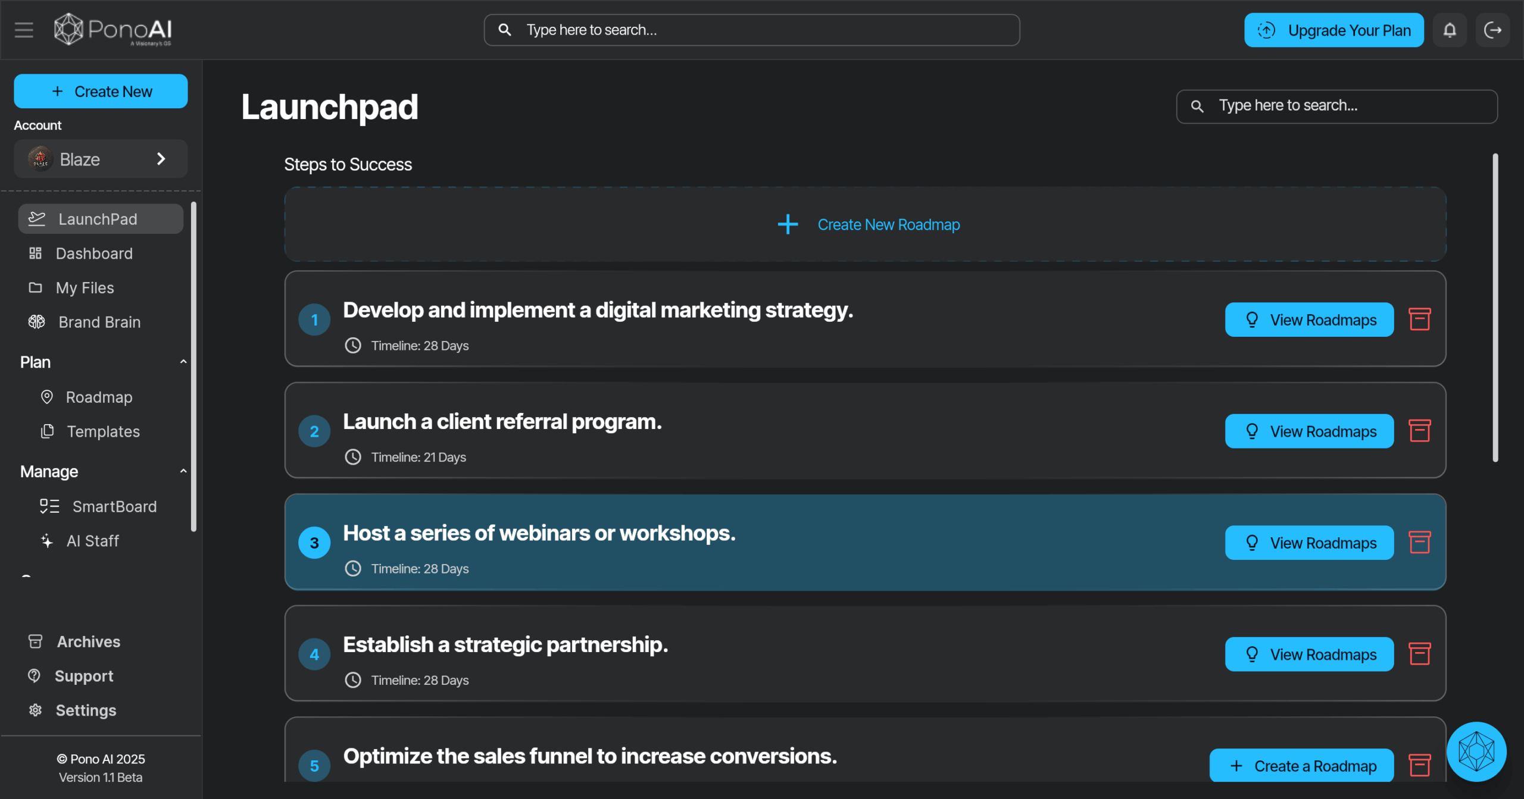Open the floating Pono AI assistant icon
Image resolution: width=1524 pixels, height=799 pixels.
click(x=1476, y=751)
